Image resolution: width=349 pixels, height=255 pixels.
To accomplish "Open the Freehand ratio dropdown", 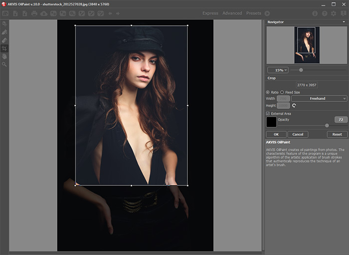I will [319, 98].
